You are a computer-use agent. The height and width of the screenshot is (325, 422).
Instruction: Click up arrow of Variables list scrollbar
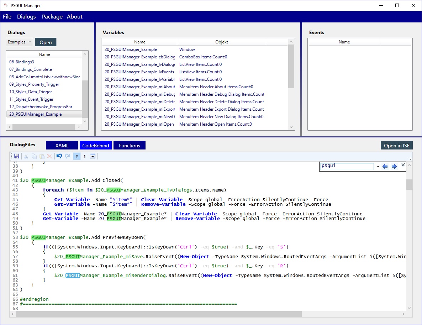pos(291,42)
